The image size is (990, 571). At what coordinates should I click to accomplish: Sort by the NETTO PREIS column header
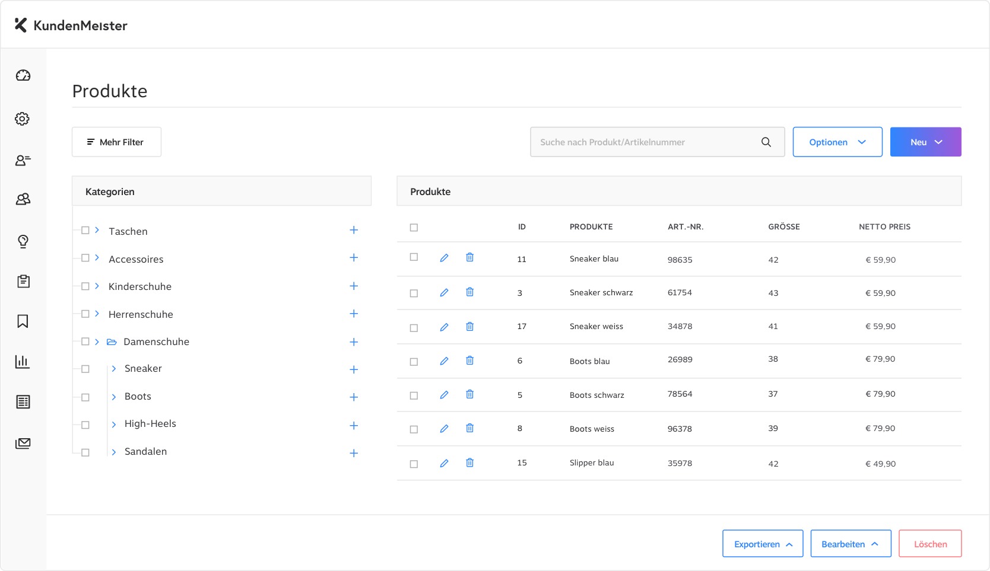[x=884, y=227]
